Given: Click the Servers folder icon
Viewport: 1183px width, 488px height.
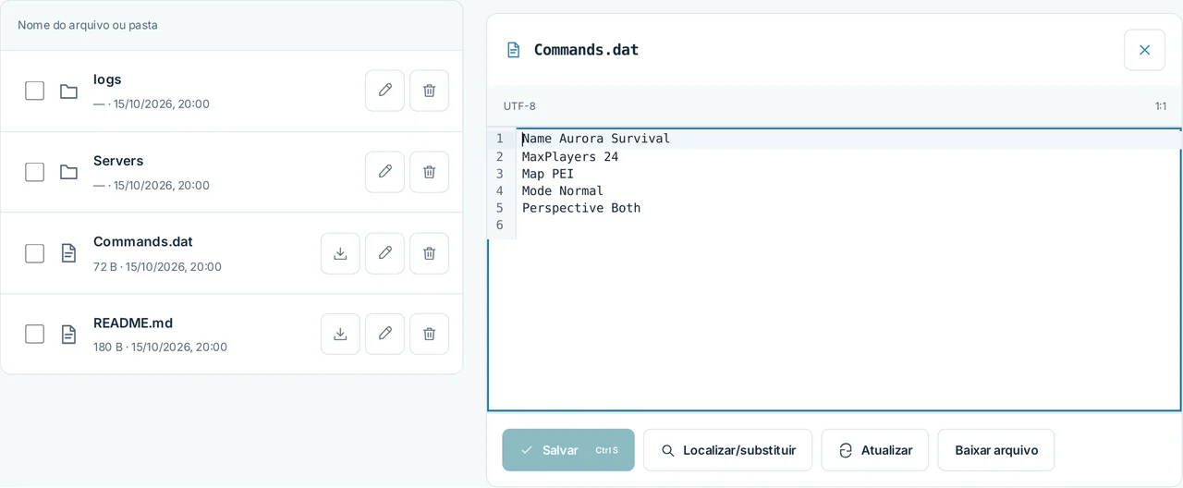Looking at the screenshot, I should coord(68,172).
